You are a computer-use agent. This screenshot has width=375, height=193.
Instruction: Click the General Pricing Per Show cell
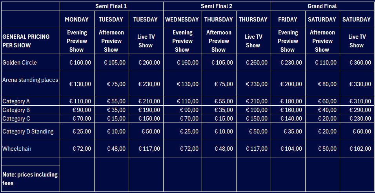coord(26,41)
